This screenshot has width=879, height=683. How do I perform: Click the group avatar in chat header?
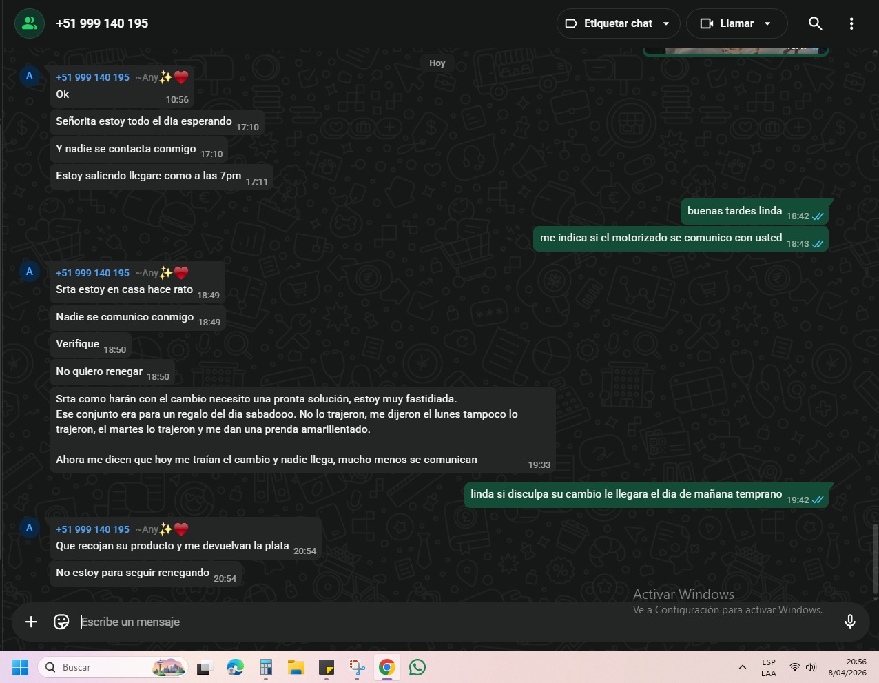[x=30, y=23]
